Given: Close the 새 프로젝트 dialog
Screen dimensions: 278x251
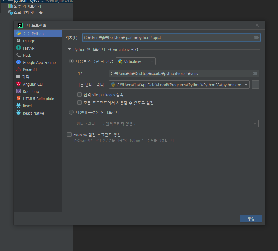Looking at the screenshot, I should point(257,25).
